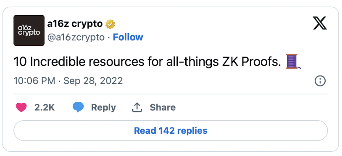Screen dimensions: 342x156
Task: Open the a16z crypto display name
Action: (x=75, y=24)
